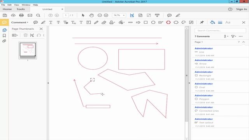Viewport: 249px width, 140px height.
Task: Close the Page Thumbnails panel
Action: click(x=41, y=29)
